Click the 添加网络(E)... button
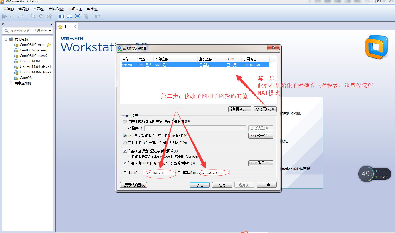The width and height of the screenshot is (395, 233). (x=240, y=109)
